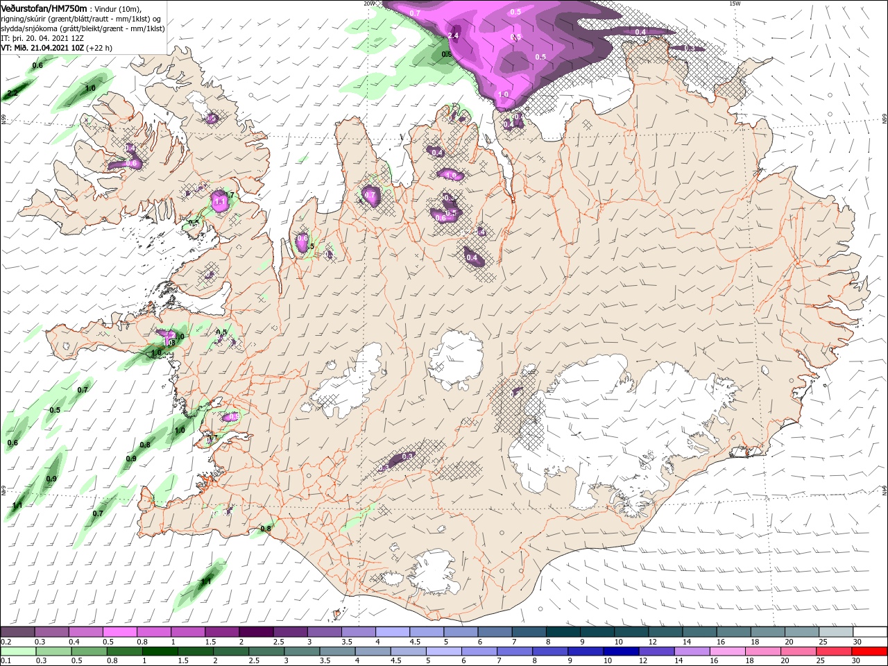888x666 pixels.
Task: Pick white 30+ snow legend swatch
Action: 871,632
